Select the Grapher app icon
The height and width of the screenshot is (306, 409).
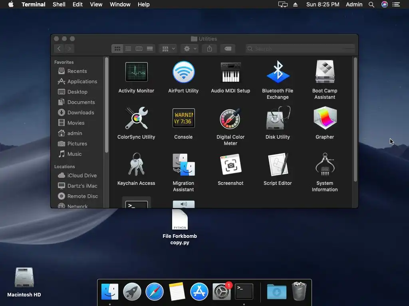325,118
